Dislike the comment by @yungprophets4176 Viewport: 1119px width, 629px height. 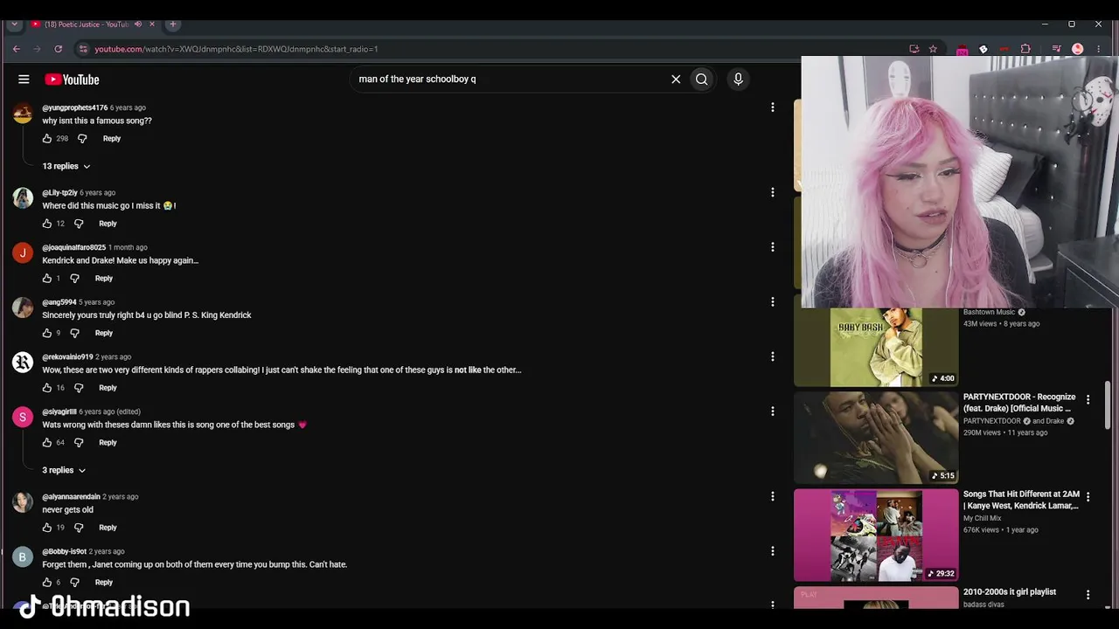coord(82,138)
